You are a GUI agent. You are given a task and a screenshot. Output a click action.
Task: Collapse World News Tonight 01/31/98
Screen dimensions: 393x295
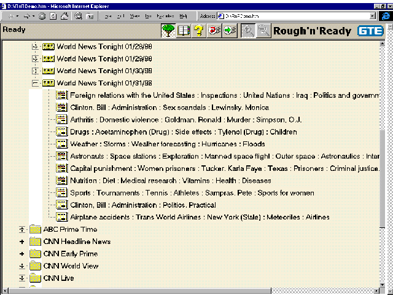point(35,83)
